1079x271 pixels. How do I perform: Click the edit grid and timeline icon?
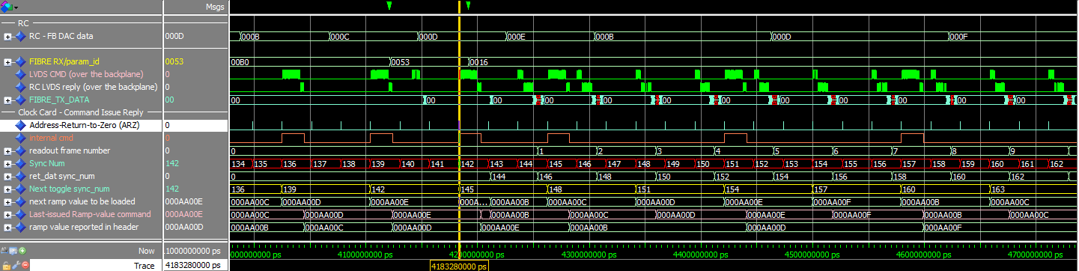click(x=13, y=251)
